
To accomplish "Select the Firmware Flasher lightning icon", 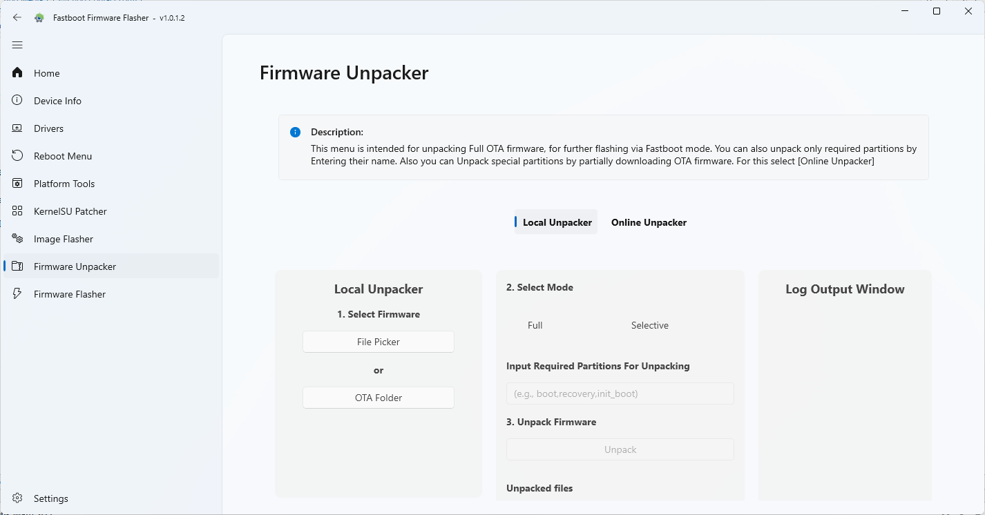I will 17,293.
